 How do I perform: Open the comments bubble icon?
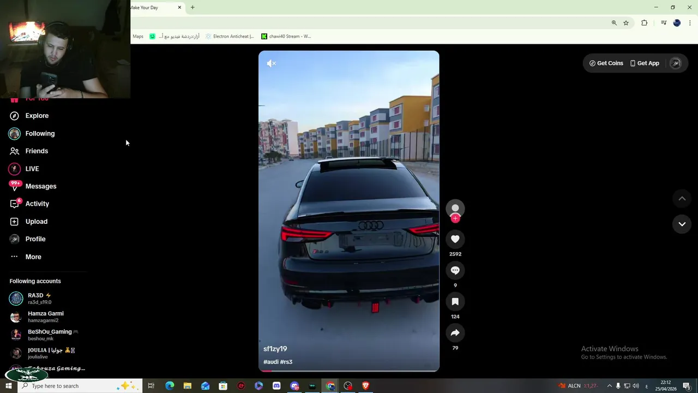[x=455, y=270]
